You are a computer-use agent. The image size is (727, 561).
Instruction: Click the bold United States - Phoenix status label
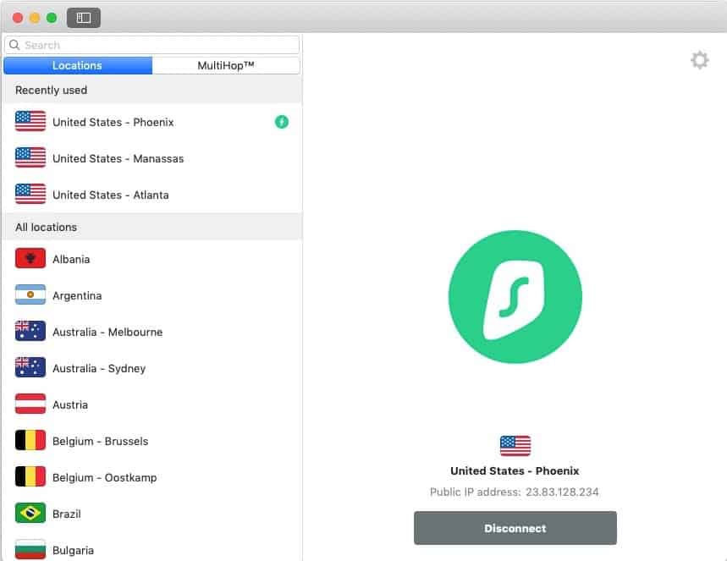[x=515, y=470]
